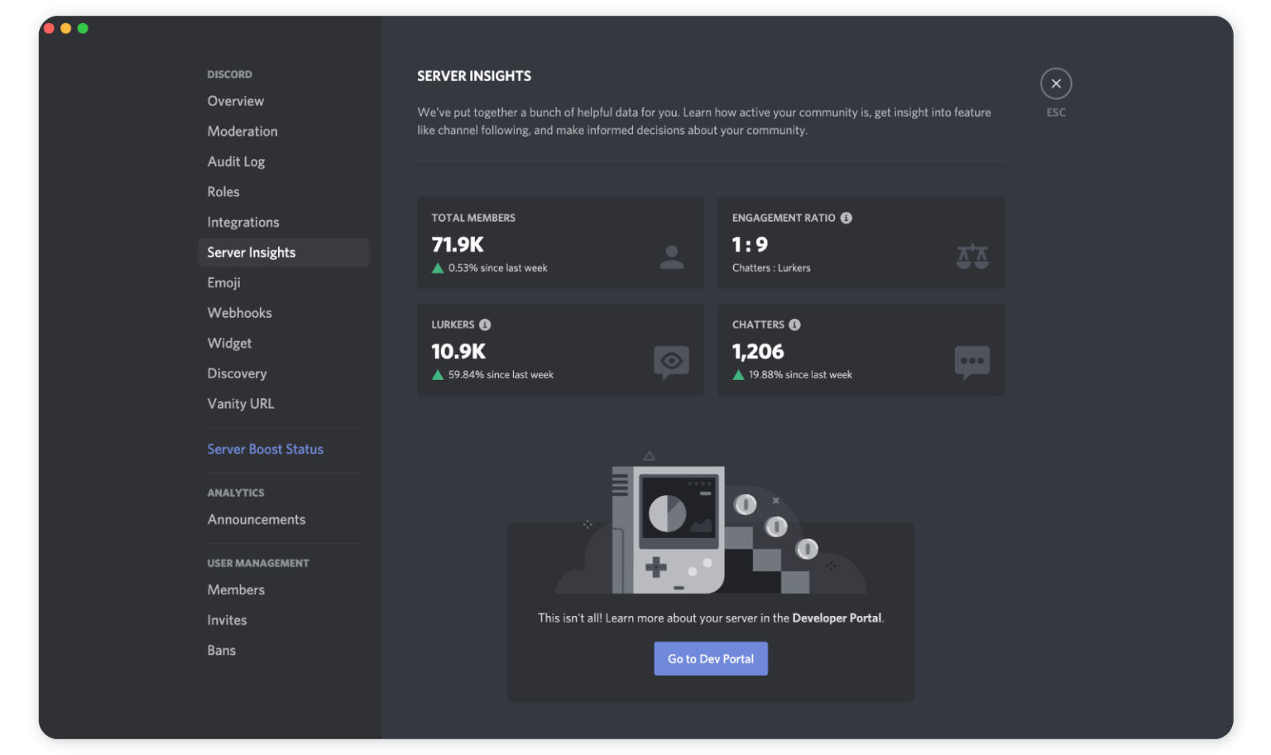Screen dimensions: 1271x755
Task: View the Audit Log
Action: point(236,161)
